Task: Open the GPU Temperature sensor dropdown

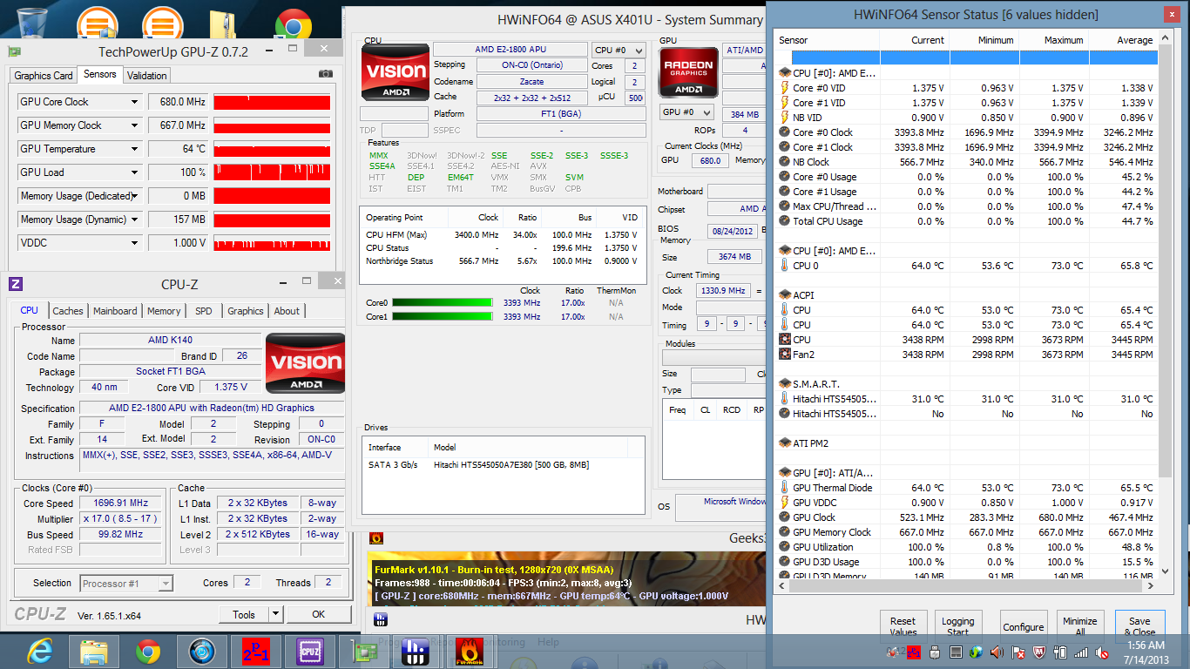Action: [x=134, y=149]
